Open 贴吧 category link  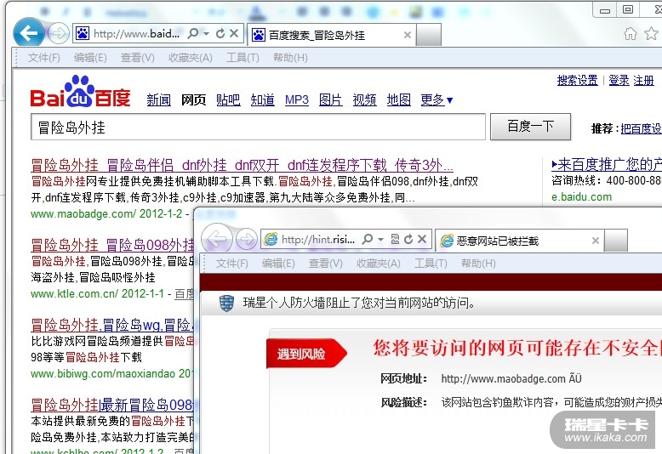pos(228,100)
